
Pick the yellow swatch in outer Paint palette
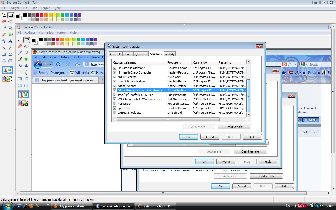point(54,15)
